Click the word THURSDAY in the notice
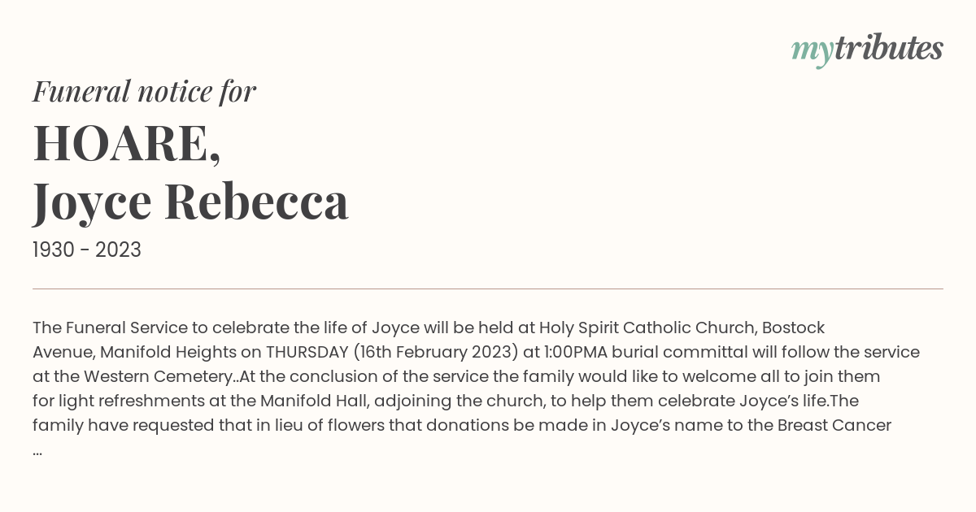This screenshot has height=512, width=976. [307, 353]
